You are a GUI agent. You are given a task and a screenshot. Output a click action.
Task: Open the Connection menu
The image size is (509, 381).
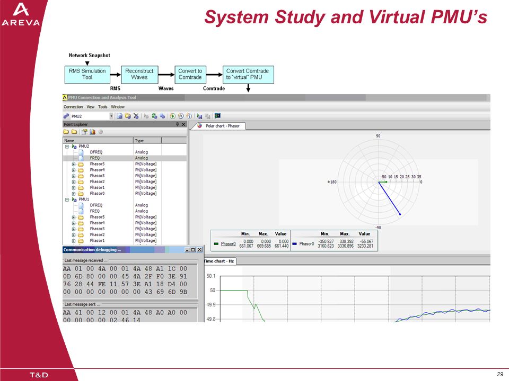tap(73, 106)
